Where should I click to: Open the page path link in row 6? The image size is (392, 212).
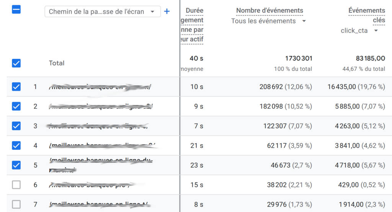[x=90, y=185]
